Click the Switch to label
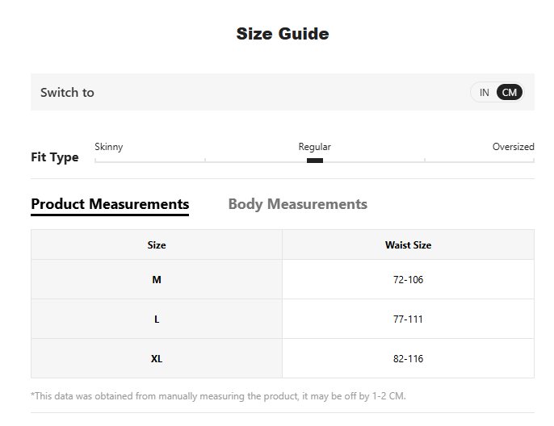Screen dimensions: 554x426 click(x=67, y=93)
